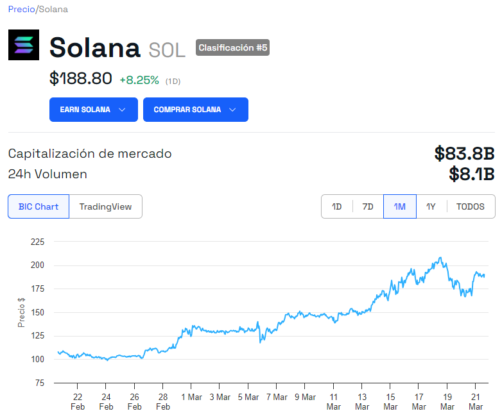Open the Precio breadcrumb link

pyautogui.click(x=21, y=9)
